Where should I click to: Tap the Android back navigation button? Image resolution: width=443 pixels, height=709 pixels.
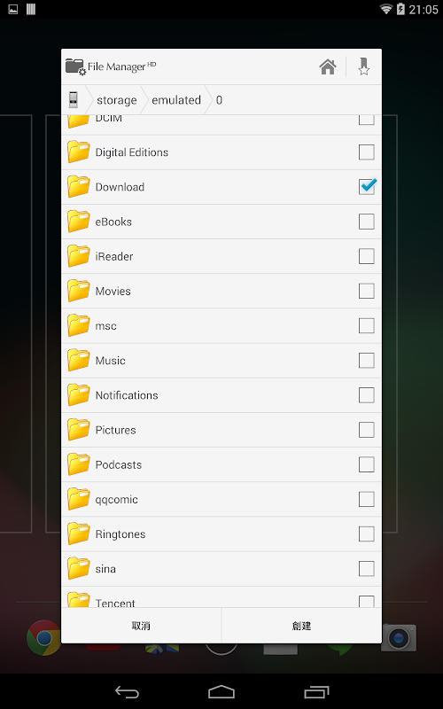[127, 692]
